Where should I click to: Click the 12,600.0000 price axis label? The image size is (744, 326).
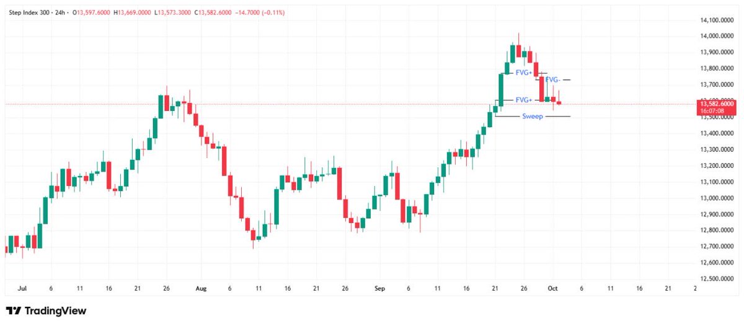pos(717,263)
